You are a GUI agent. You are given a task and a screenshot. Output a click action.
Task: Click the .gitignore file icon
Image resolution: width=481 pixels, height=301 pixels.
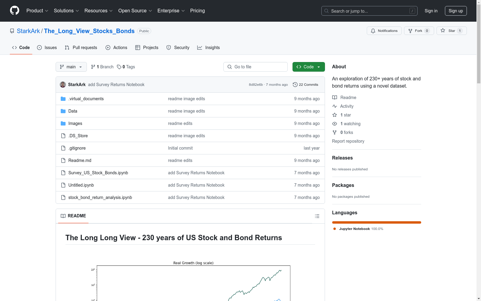[x=63, y=148]
